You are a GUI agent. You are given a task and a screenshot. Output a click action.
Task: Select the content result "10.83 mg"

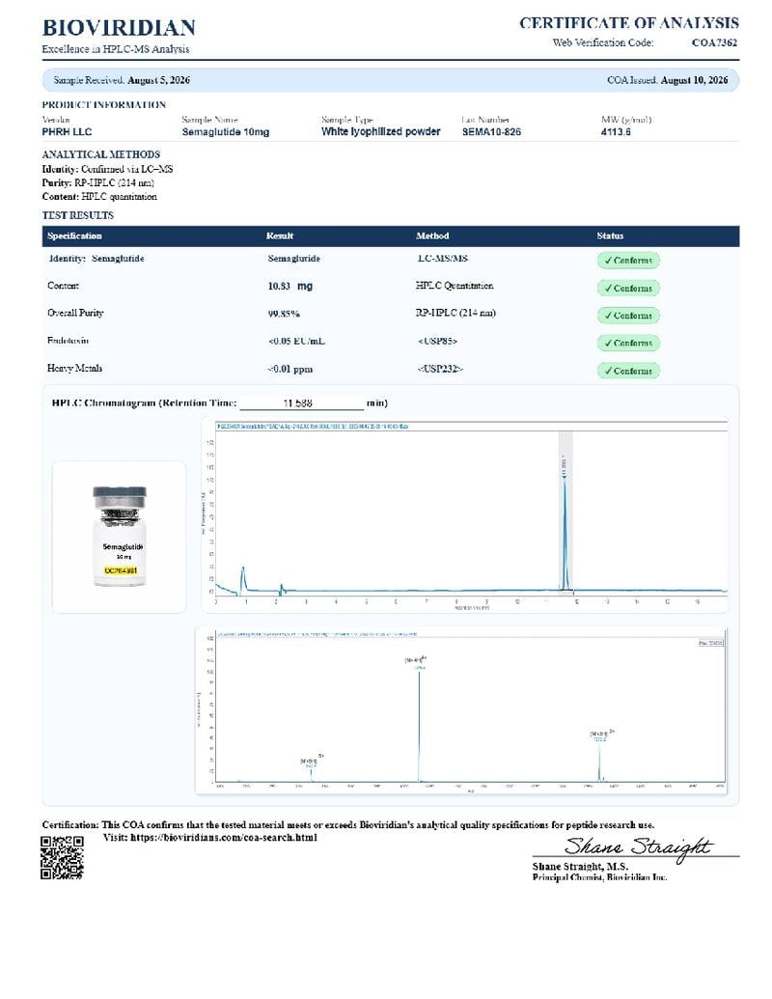click(289, 286)
